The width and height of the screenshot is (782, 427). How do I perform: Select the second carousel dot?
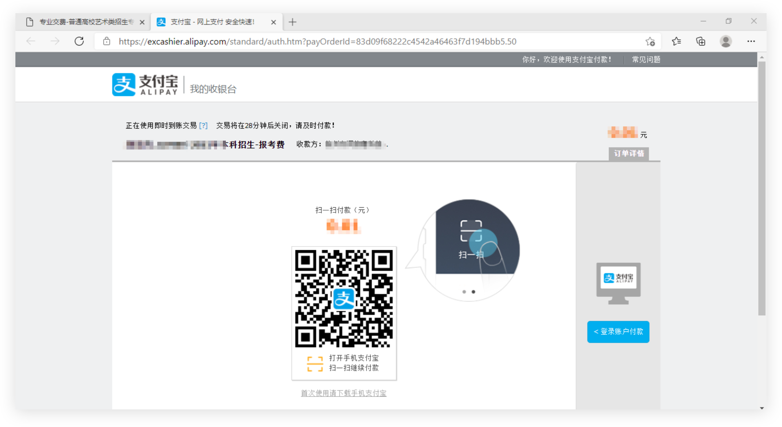(473, 292)
